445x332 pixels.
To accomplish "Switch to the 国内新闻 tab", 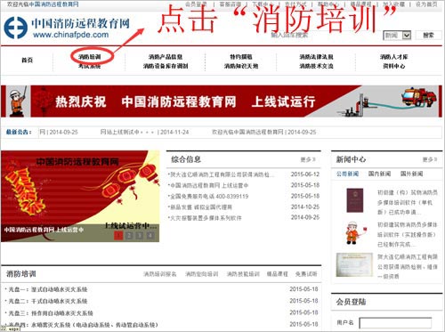I will 379,174.
